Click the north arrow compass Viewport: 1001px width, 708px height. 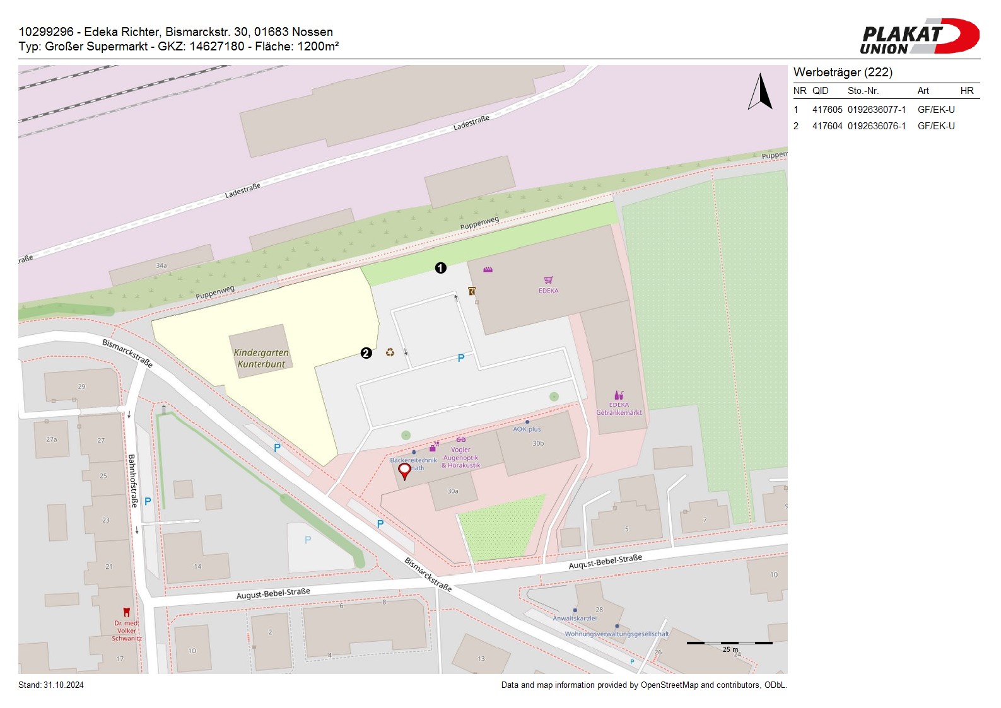[x=761, y=92]
